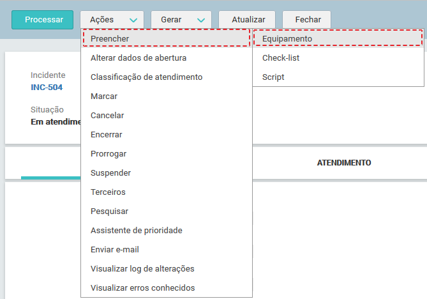Open the Gerar dropdown menu
The image size is (427, 299).
coord(181,20)
